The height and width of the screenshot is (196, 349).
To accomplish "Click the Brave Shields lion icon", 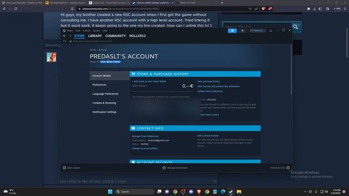I will point(263,9).
